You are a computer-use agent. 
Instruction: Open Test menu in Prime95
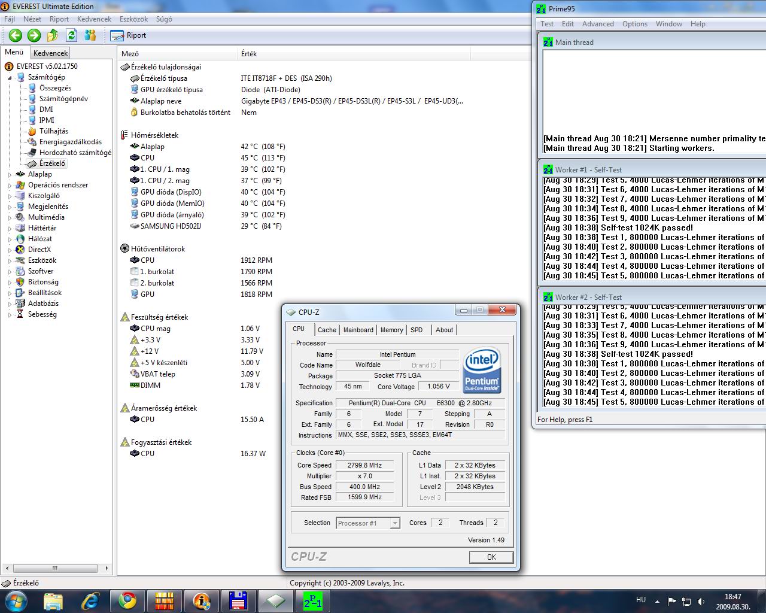coord(547,24)
